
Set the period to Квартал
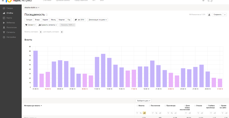62,20
